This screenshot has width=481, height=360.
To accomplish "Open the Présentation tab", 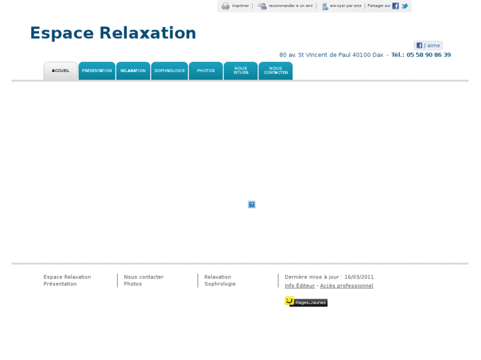I will 97,71.
